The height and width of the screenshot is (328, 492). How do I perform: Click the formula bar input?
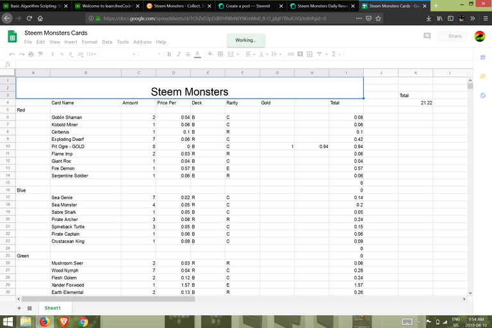click(x=243, y=64)
